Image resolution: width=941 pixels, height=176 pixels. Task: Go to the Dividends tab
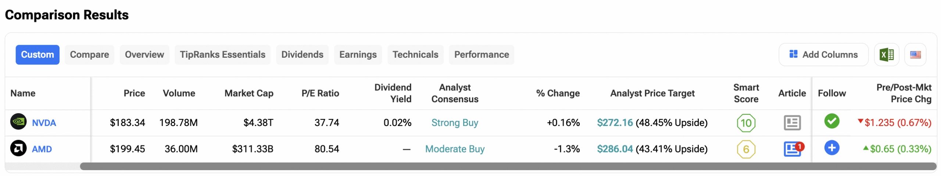pos(302,55)
